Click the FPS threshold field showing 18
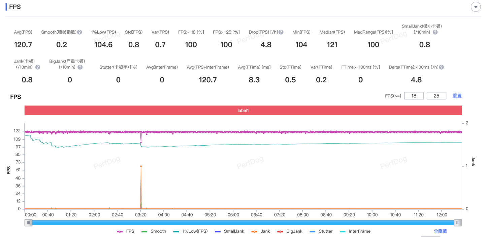 (x=414, y=96)
